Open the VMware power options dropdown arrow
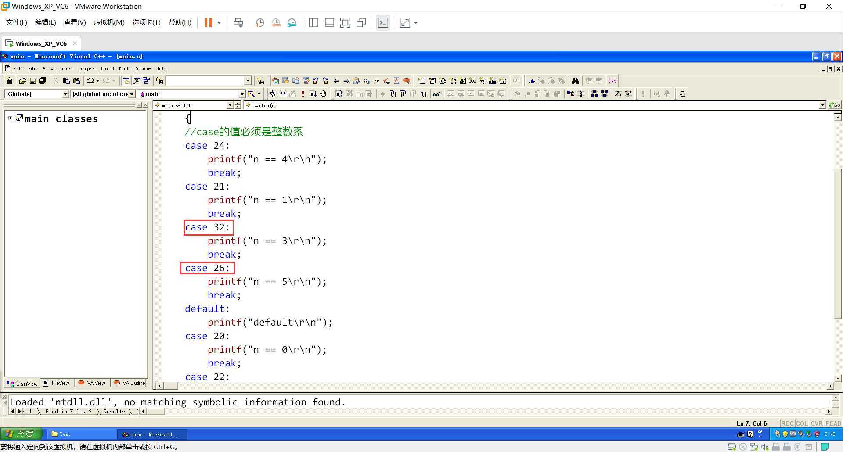This screenshot has height=452, width=843. click(219, 23)
